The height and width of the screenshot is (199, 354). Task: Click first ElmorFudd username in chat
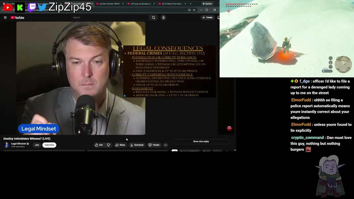pos(301,100)
